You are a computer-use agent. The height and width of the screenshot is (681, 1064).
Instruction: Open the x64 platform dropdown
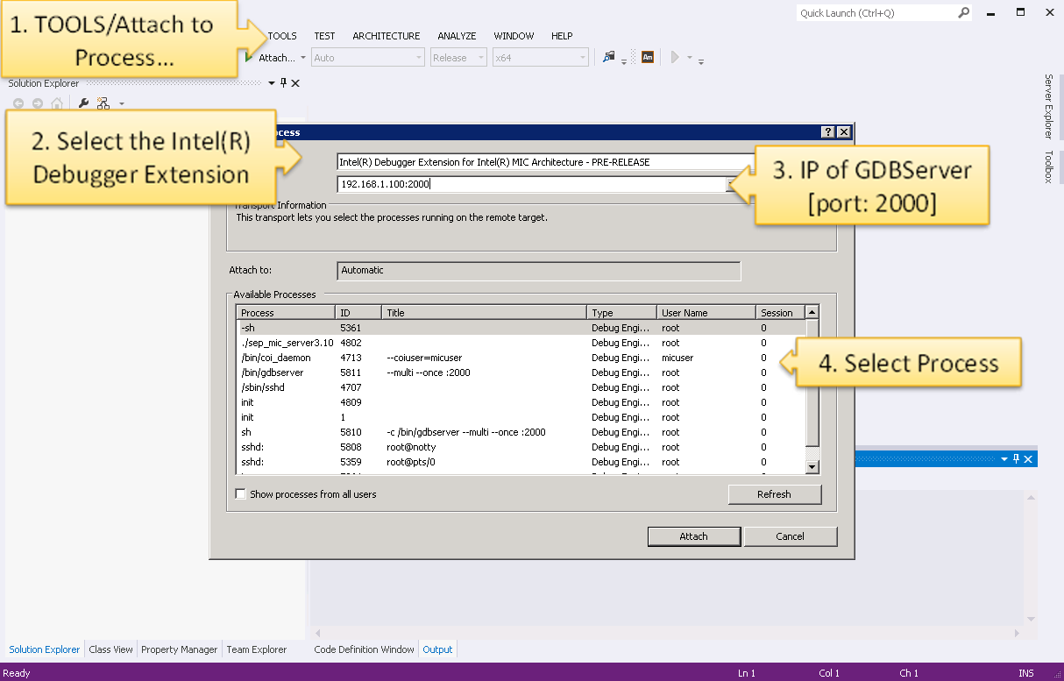pyautogui.click(x=540, y=58)
